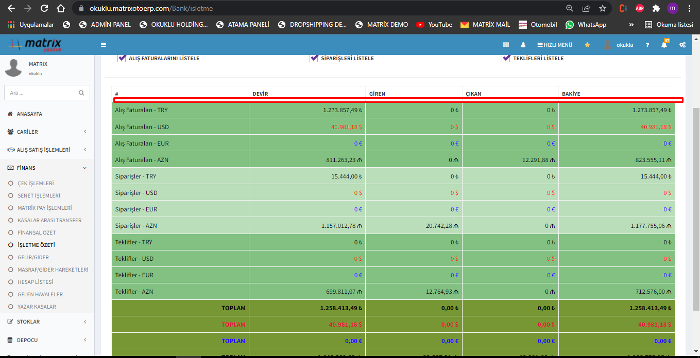Open settings gears icon in header
The image size is (700, 358).
682,45
